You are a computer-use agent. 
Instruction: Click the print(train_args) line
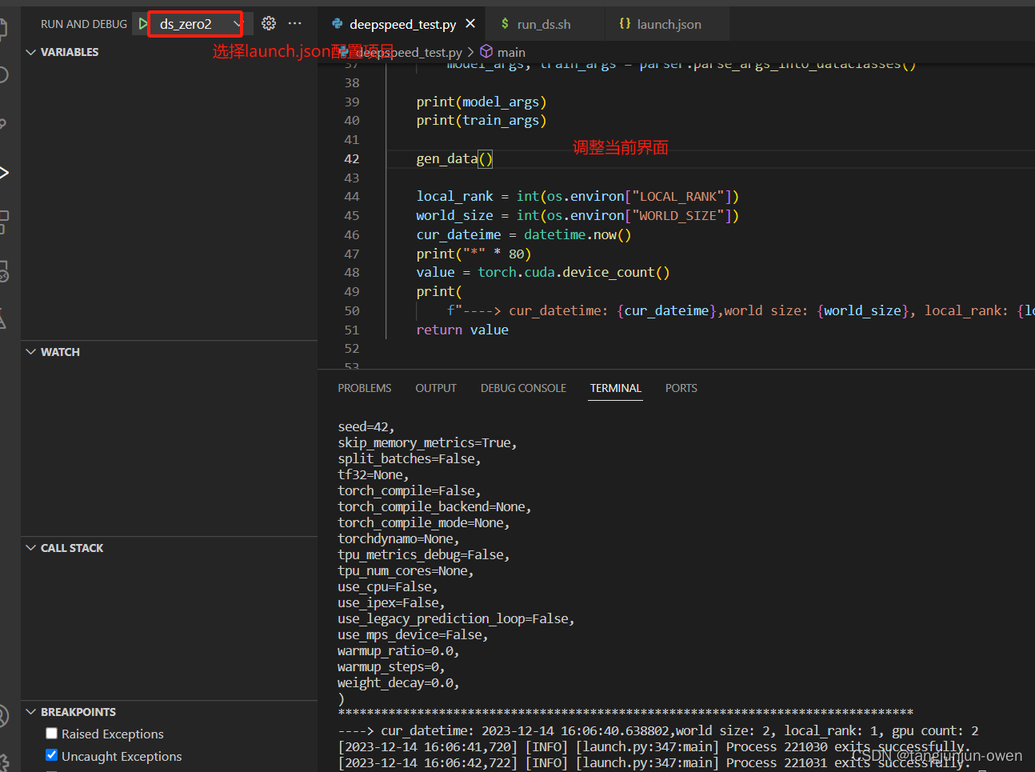point(481,120)
